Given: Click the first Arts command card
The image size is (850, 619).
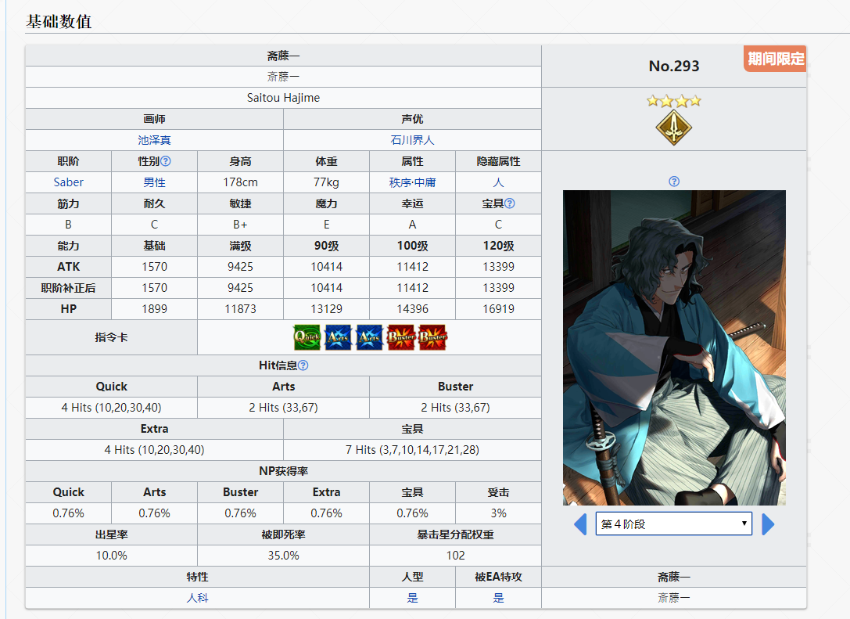Looking at the screenshot, I should [339, 337].
